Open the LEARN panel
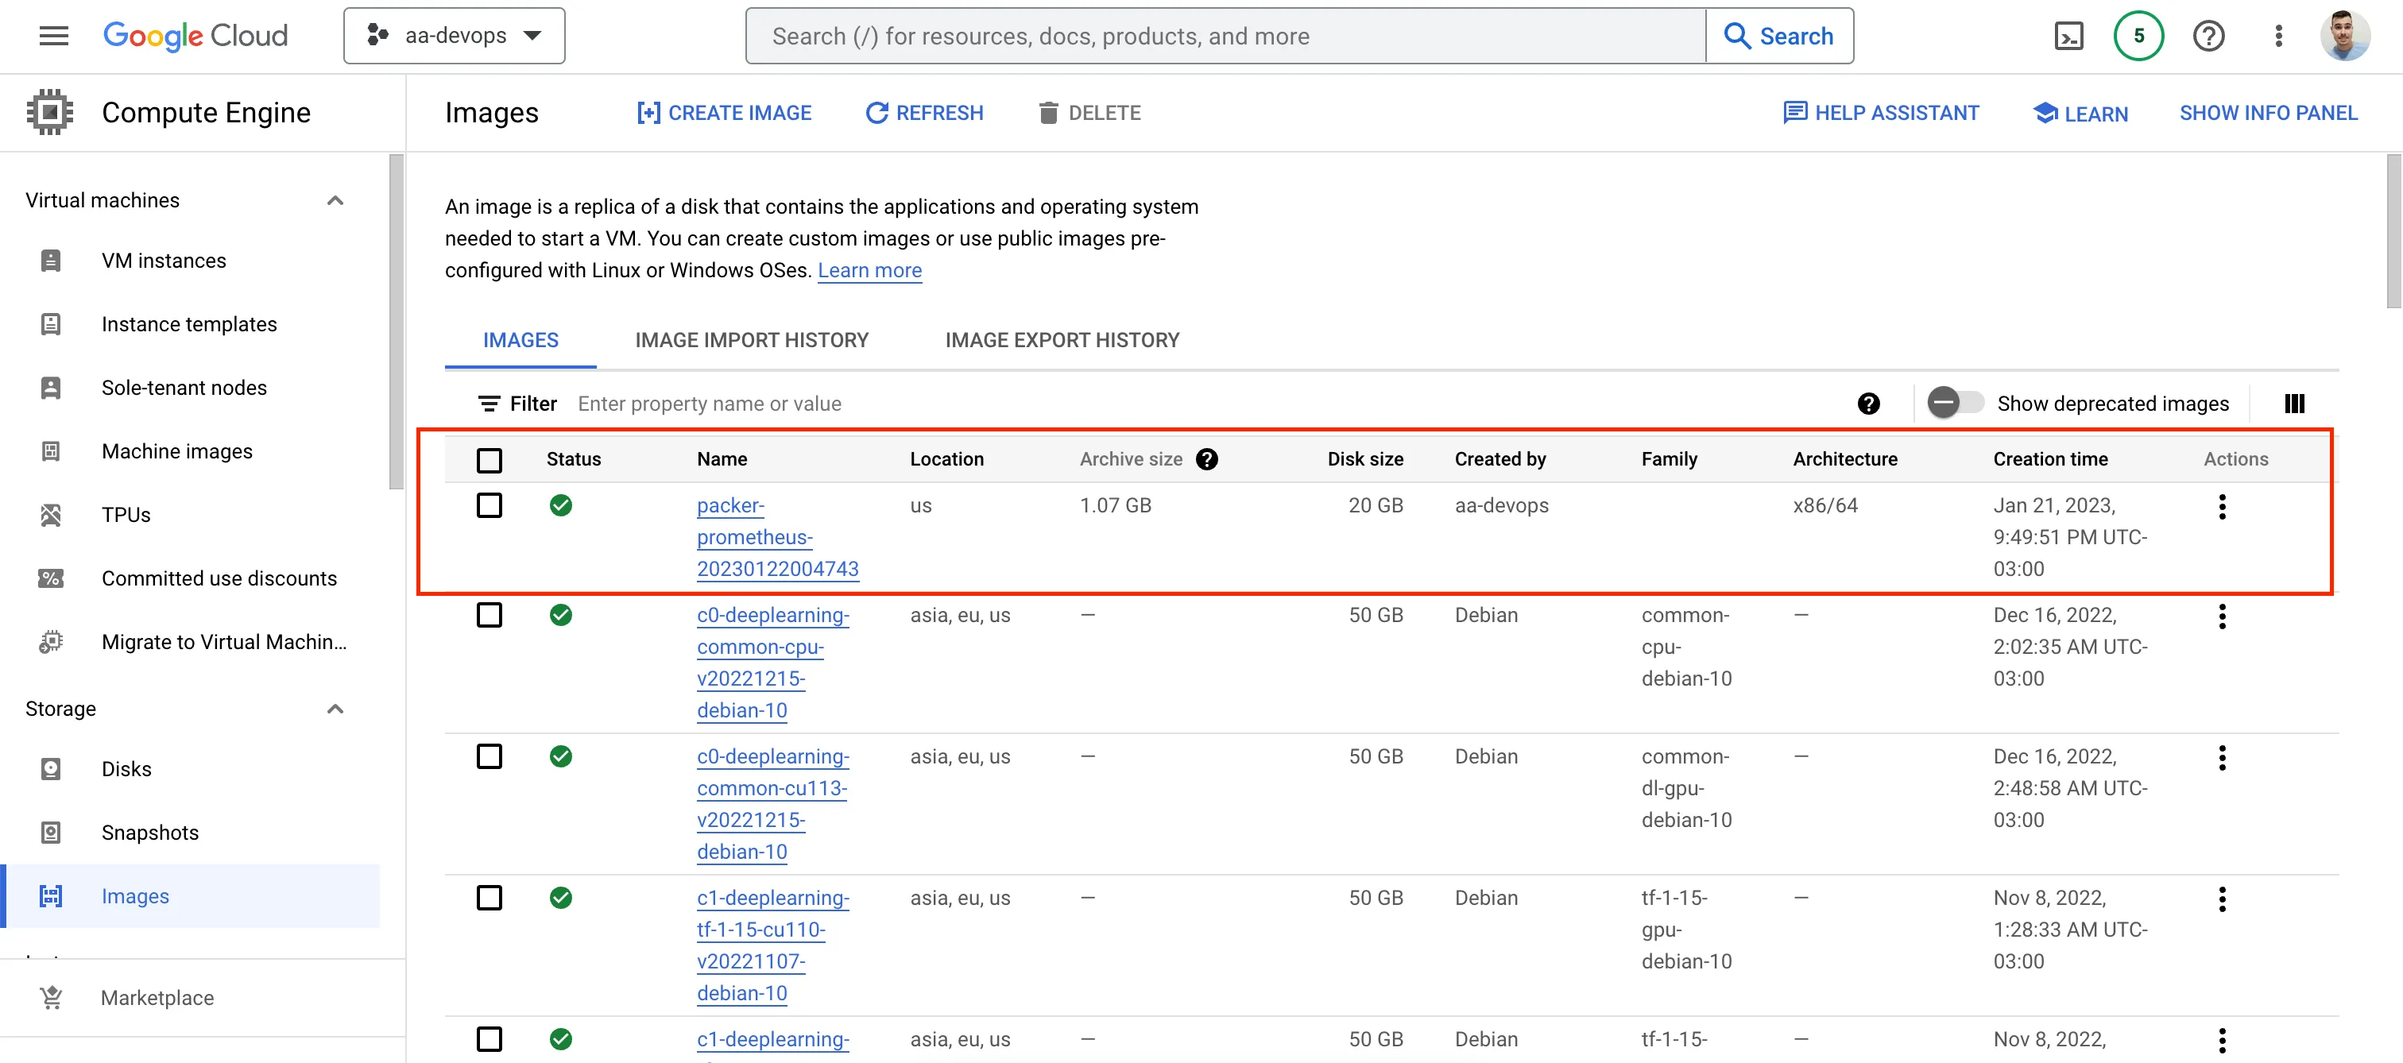Viewport: 2403px width, 1063px height. (2080, 113)
